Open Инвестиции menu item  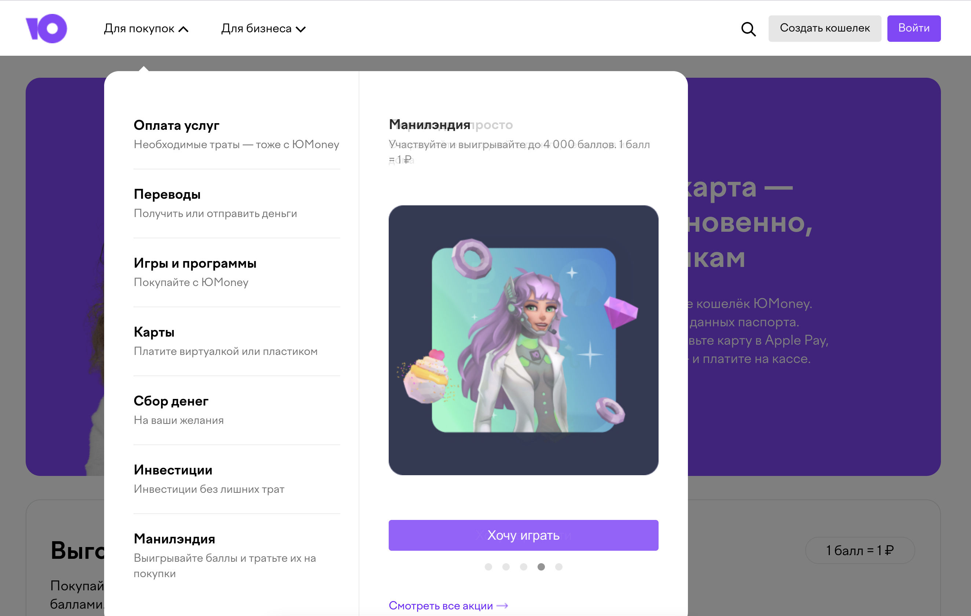(237, 479)
